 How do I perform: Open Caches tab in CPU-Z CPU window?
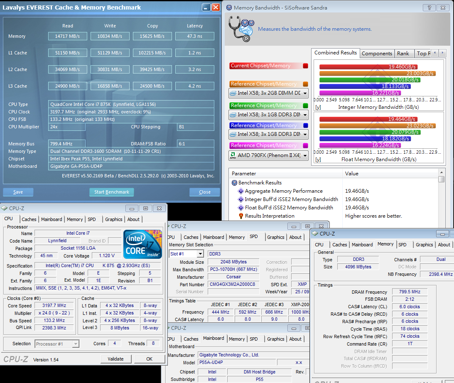29,219
